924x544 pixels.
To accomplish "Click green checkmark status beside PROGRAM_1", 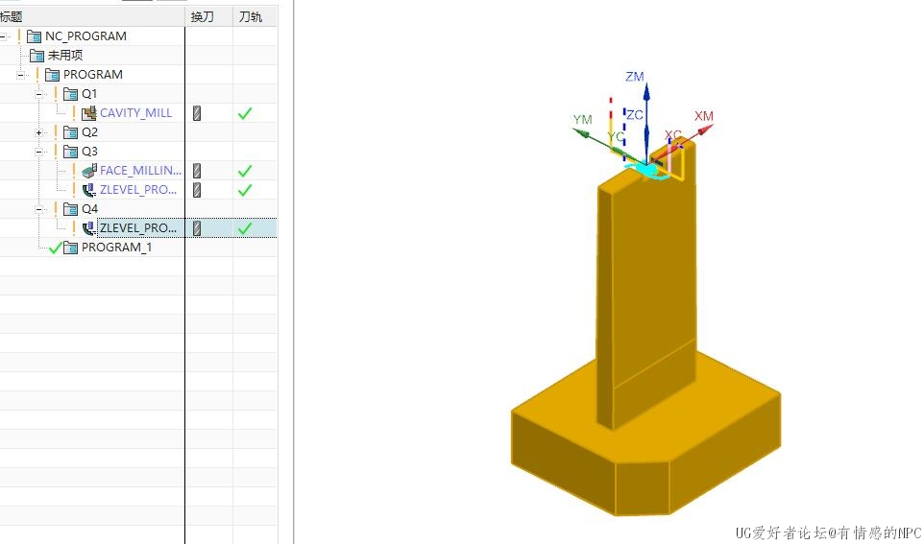I will tap(56, 248).
